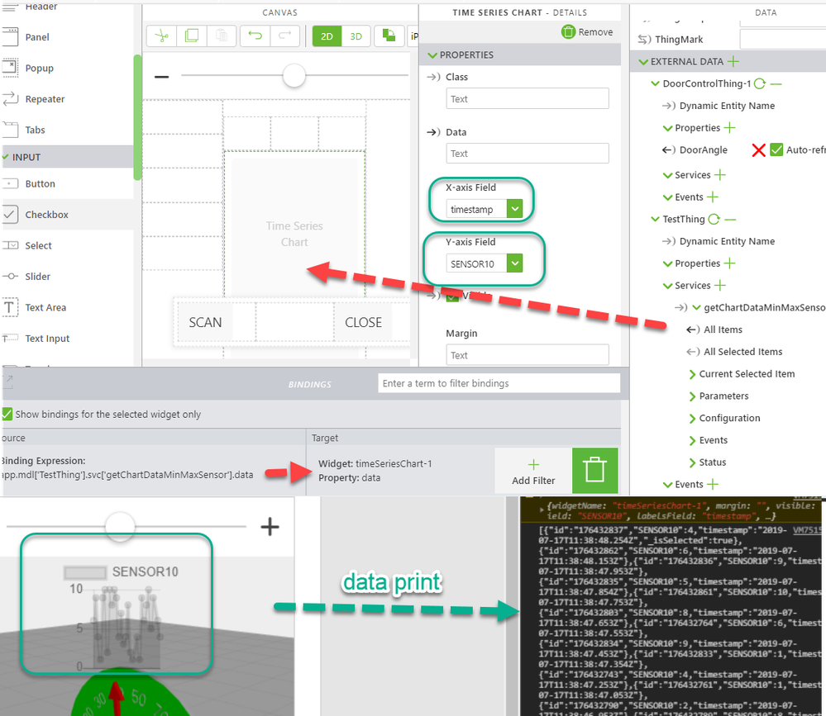826x716 pixels.
Task: Click the Remove trash icon for the chart
Action: click(x=568, y=32)
